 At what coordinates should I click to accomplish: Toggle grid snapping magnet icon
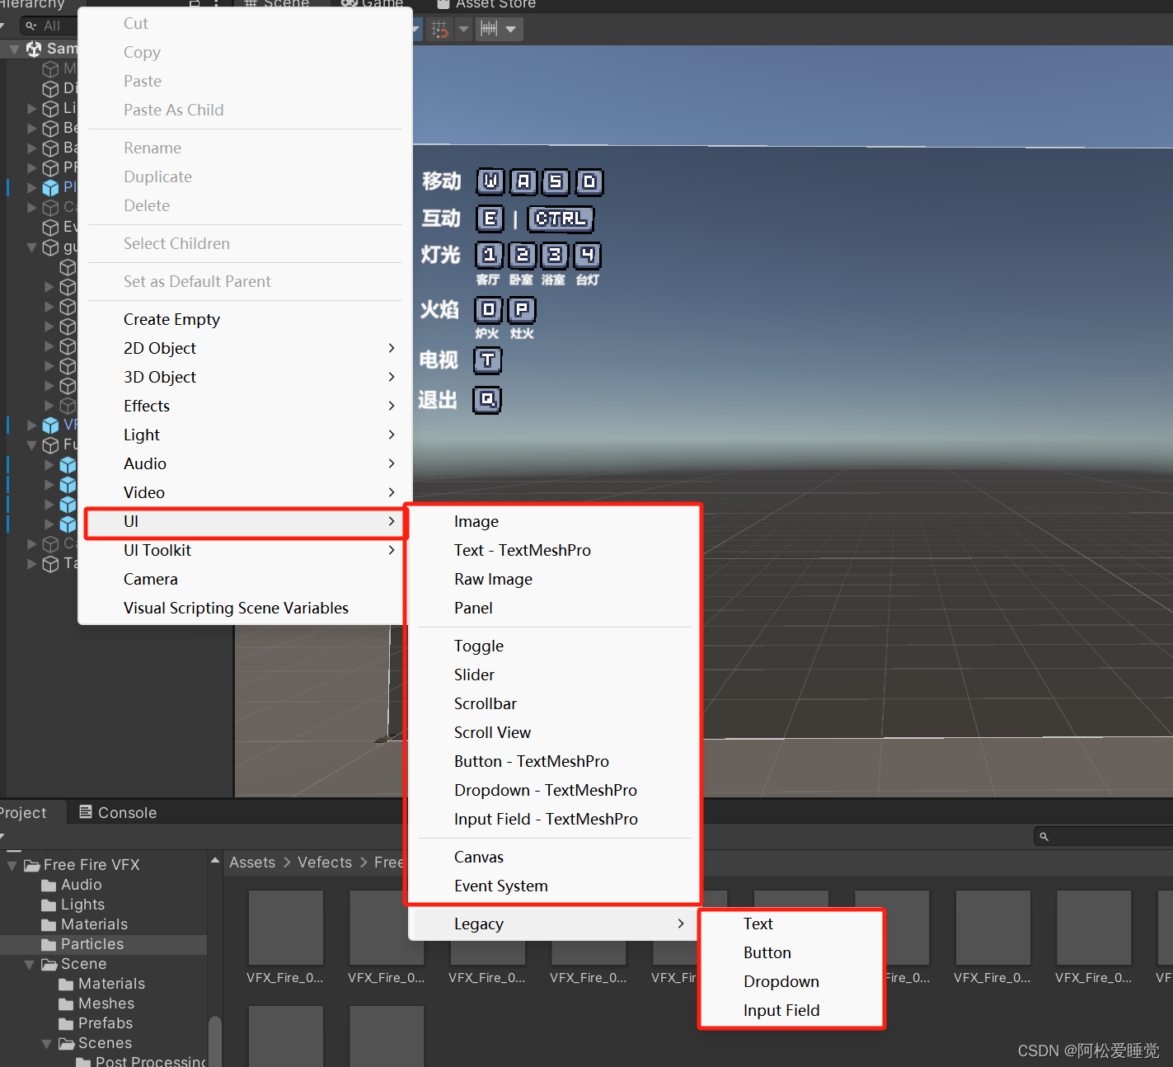pyautogui.click(x=440, y=30)
